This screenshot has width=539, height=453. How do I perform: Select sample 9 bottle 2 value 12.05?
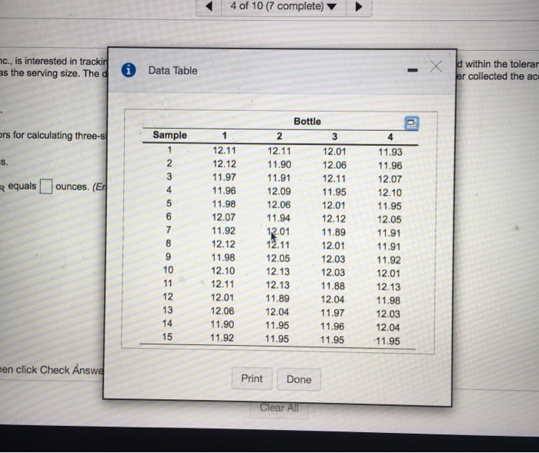tap(278, 258)
